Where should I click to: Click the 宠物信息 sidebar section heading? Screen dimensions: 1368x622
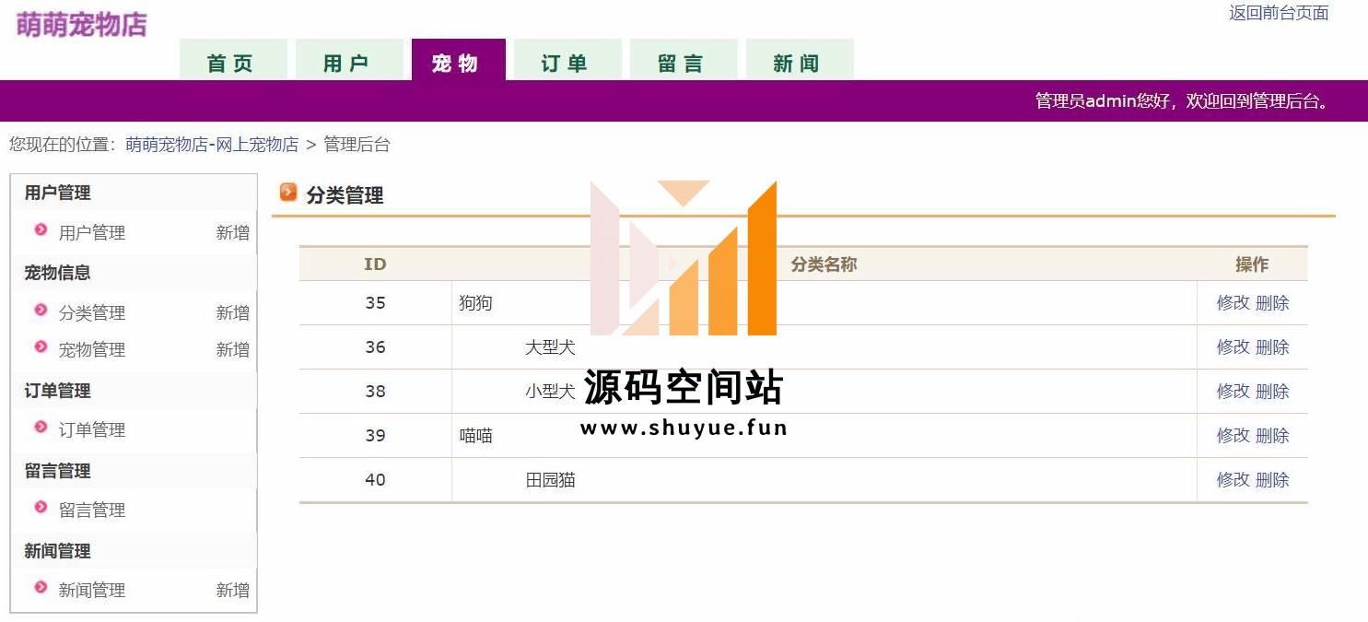[x=57, y=273]
